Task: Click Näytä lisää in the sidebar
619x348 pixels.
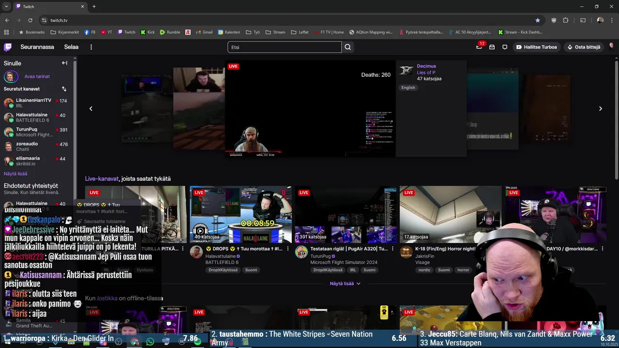Action: [15, 174]
